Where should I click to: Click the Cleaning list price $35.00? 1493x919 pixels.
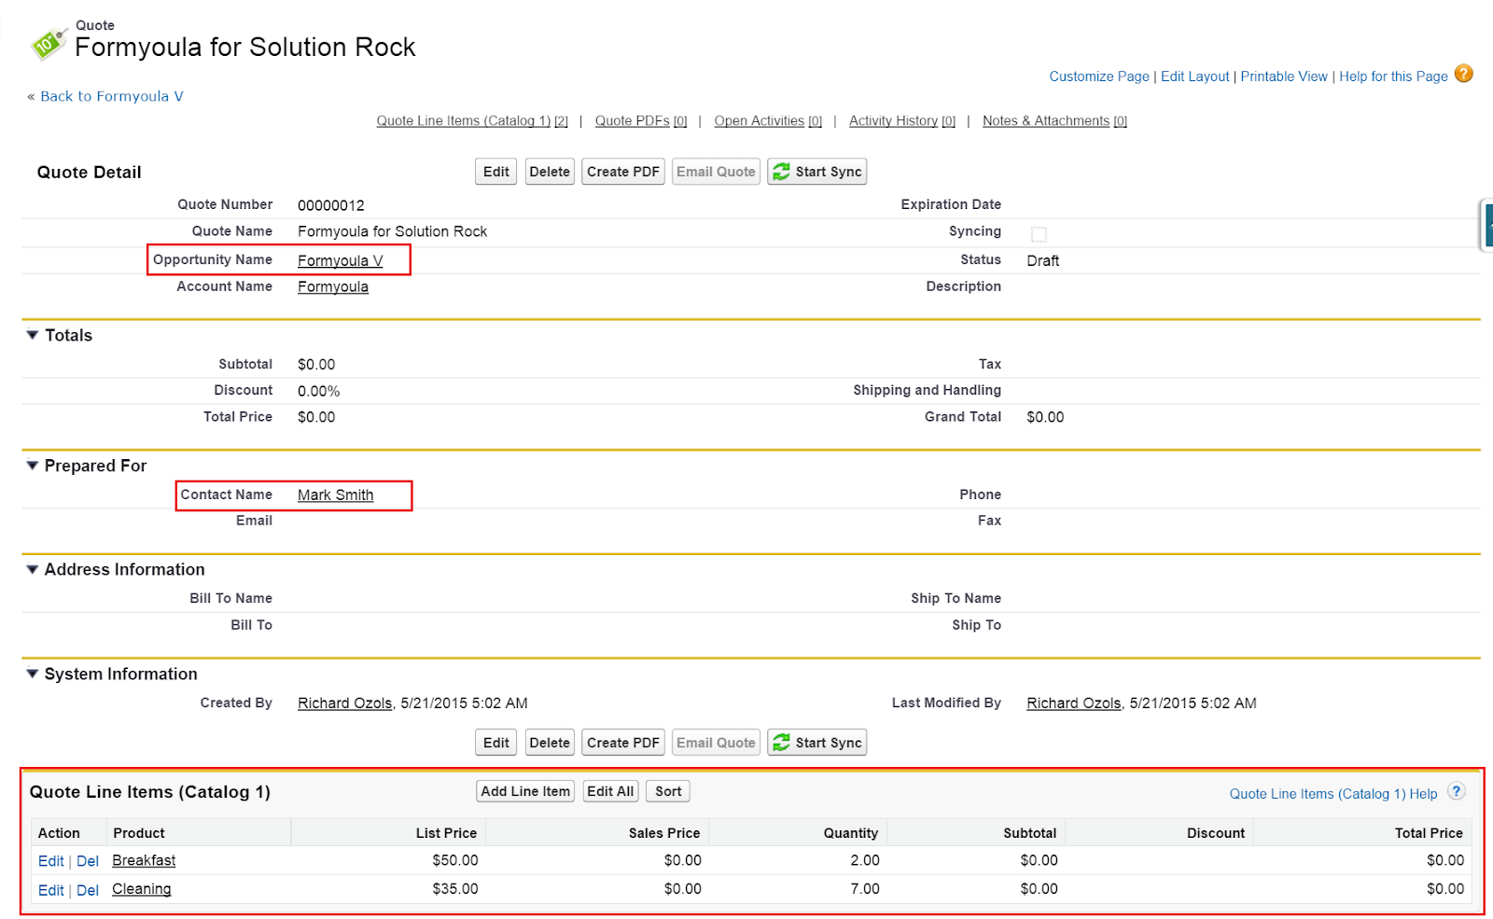(x=455, y=889)
